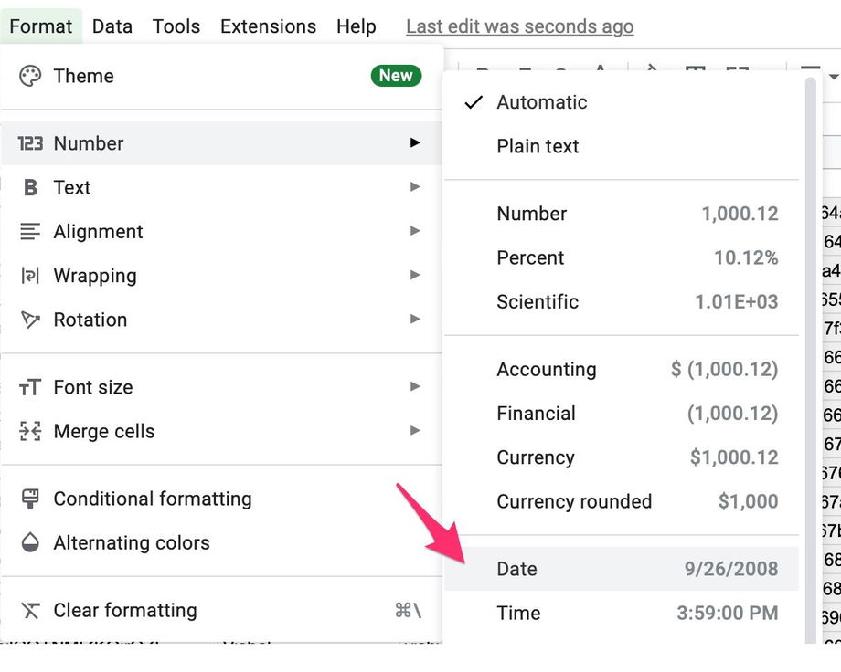The width and height of the screenshot is (841, 672).
Task: Click the Merge cells icon
Action: (30, 431)
